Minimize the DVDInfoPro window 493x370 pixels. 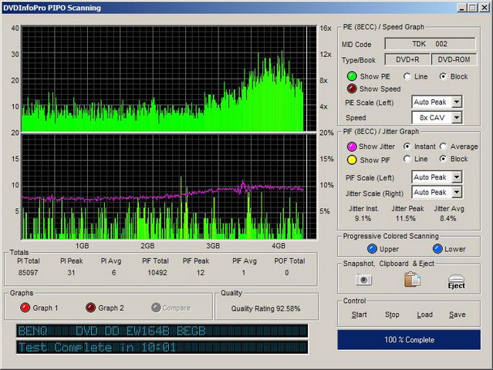tap(461, 8)
